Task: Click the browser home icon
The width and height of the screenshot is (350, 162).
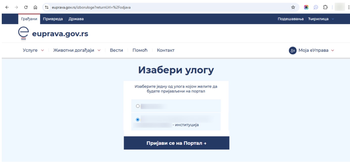Action: [x=35, y=7]
